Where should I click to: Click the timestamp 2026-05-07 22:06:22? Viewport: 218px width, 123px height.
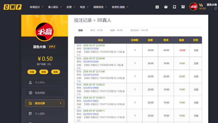pyautogui.click(x=94, y=85)
